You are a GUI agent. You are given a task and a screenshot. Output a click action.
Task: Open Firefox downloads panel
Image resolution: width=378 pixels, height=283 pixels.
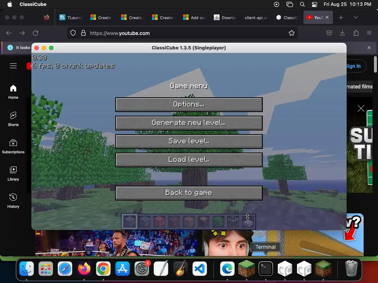tap(342, 33)
